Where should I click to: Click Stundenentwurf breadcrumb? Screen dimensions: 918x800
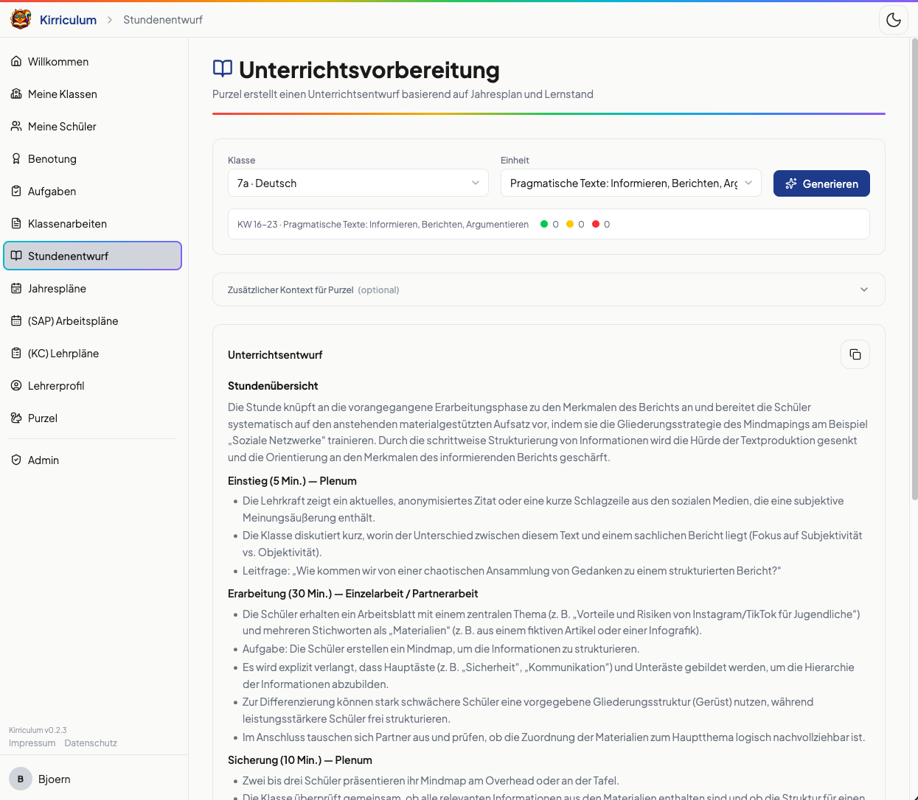point(163,20)
